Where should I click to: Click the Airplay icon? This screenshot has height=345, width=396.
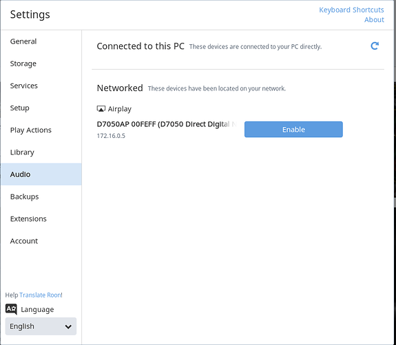101,109
